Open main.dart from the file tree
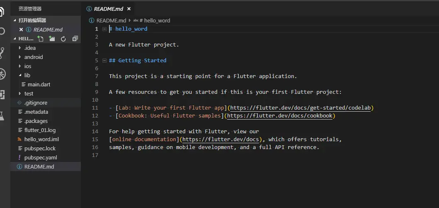 (39, 84)
